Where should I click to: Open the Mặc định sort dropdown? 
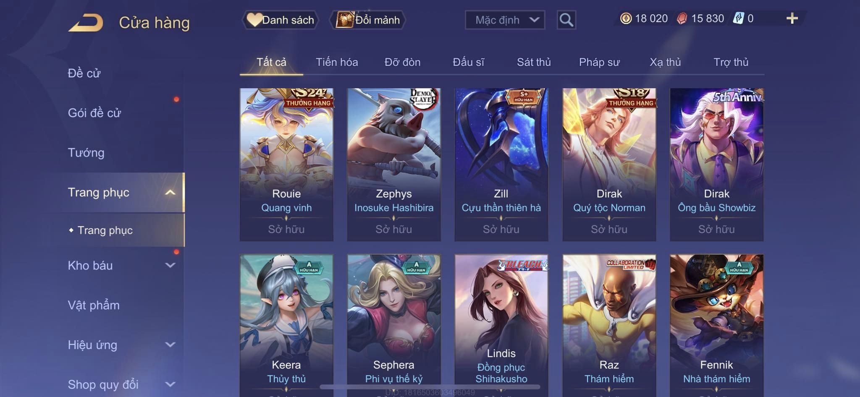(505, 20)
